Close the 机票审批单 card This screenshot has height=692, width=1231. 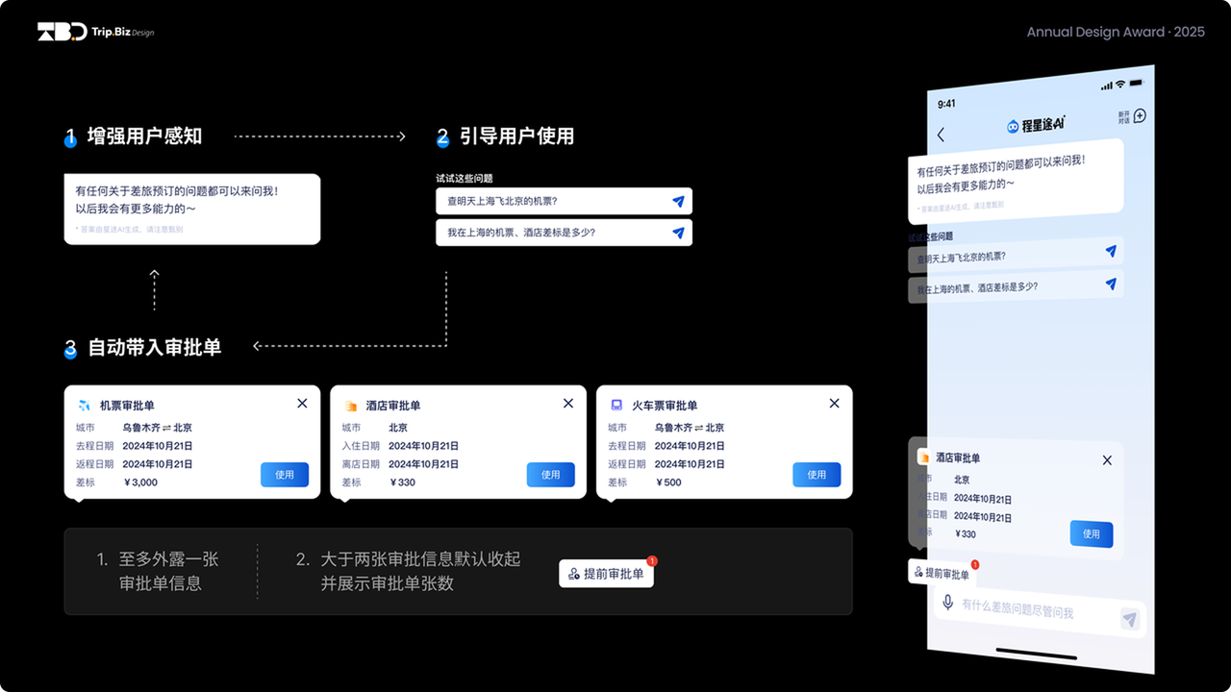[x=302, y=404]
